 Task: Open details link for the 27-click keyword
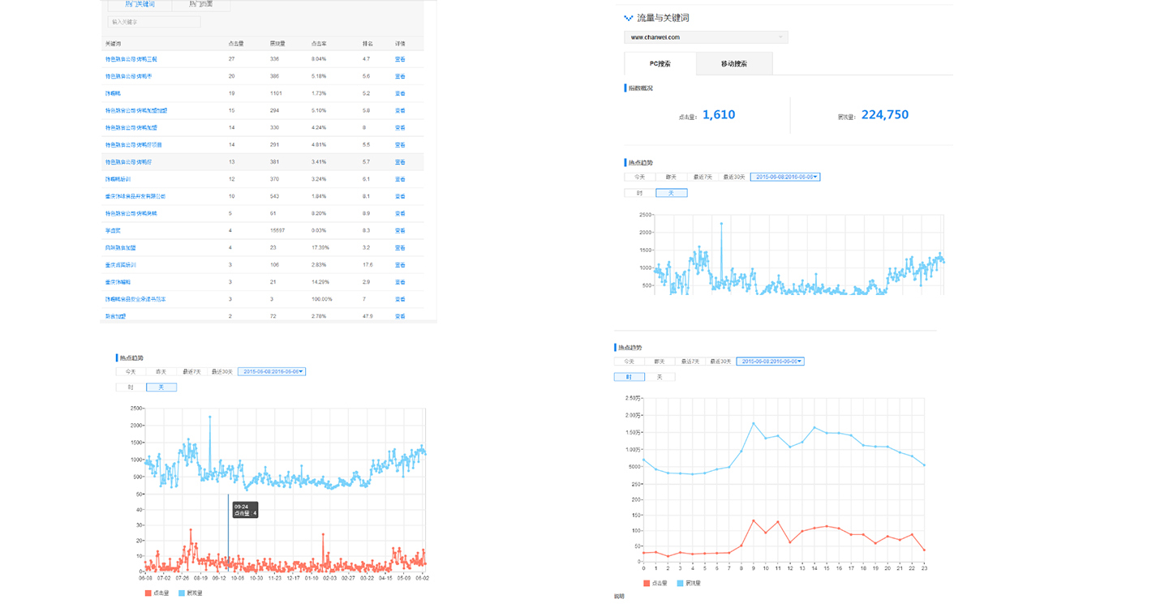click(400, 59)
